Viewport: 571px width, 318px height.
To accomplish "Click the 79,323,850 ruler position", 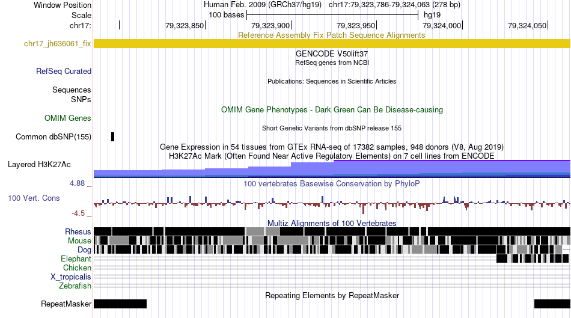I will (x=185, y=25).
